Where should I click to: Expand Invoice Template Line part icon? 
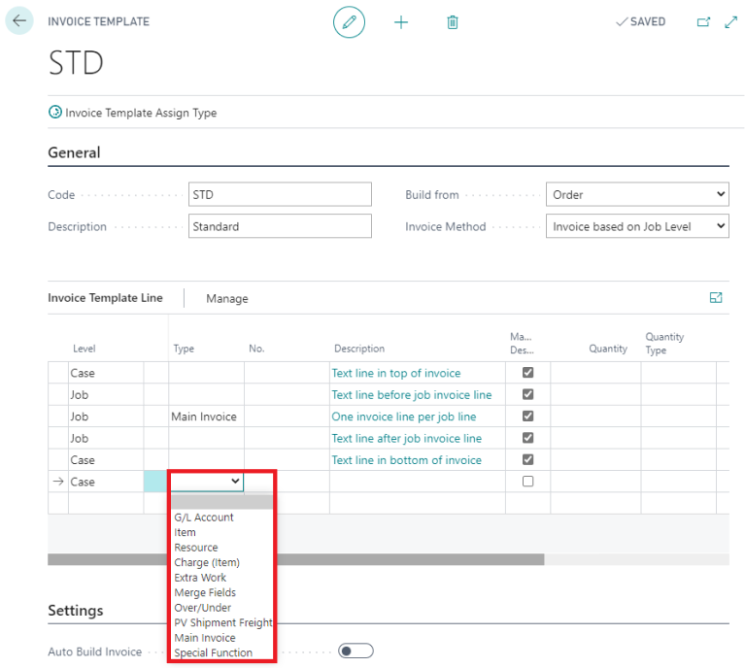click(x=716, y=298)
